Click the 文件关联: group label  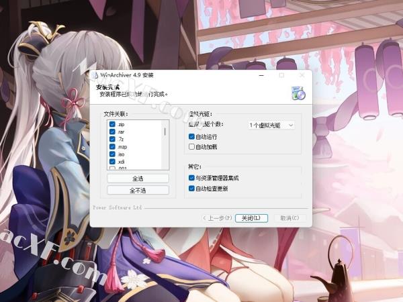coord(116,114)
